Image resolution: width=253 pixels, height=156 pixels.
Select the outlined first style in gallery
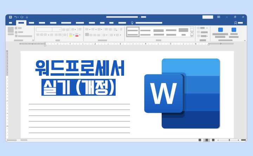tap(133, 32)
